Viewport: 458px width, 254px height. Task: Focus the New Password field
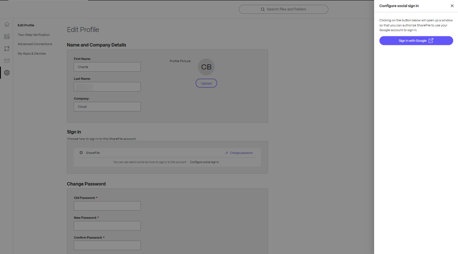pyautogui.click(x=107, y=226)
